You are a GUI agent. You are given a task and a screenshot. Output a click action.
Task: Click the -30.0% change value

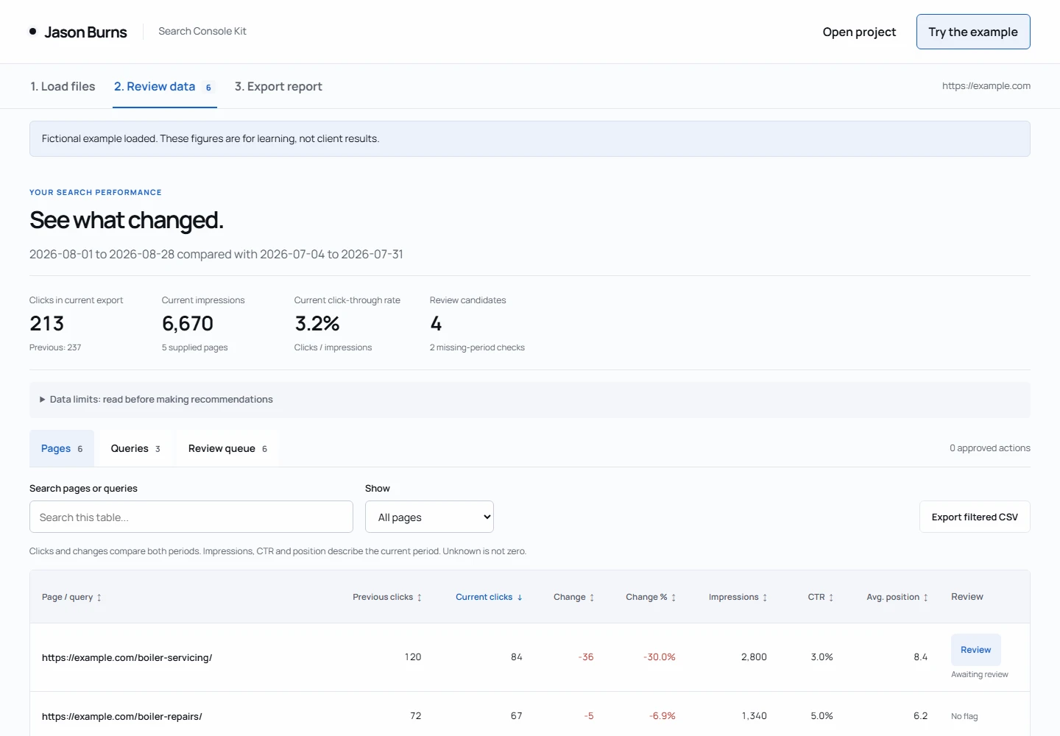click(660, 657)
